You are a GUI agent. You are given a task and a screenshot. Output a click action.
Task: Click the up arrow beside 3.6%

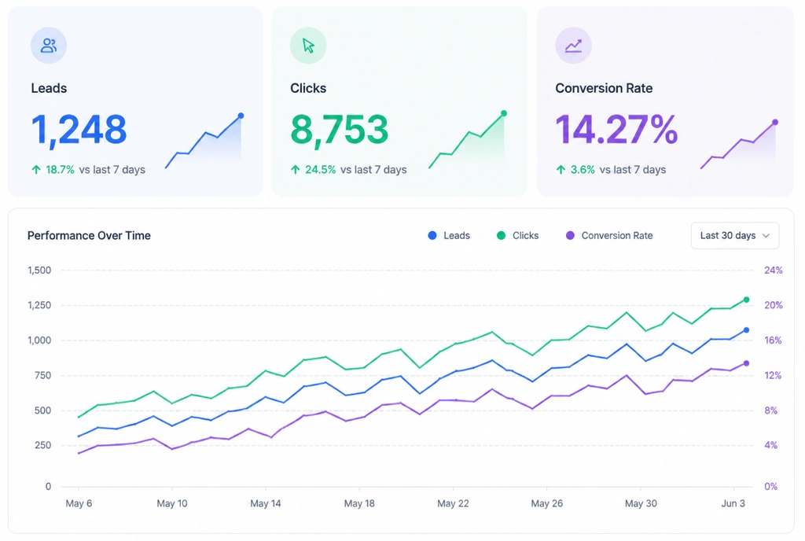561,169
